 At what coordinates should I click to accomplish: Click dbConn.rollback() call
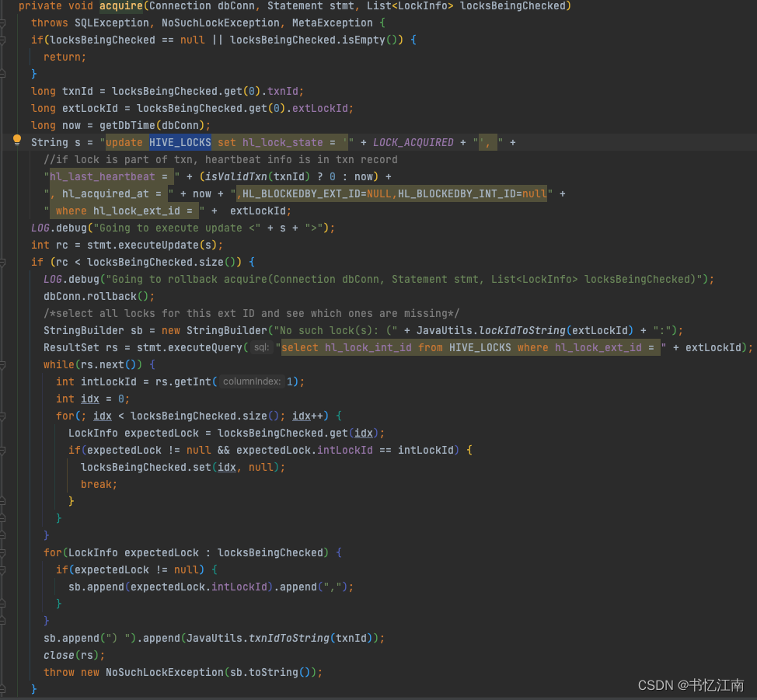click(x=96, y=297)
